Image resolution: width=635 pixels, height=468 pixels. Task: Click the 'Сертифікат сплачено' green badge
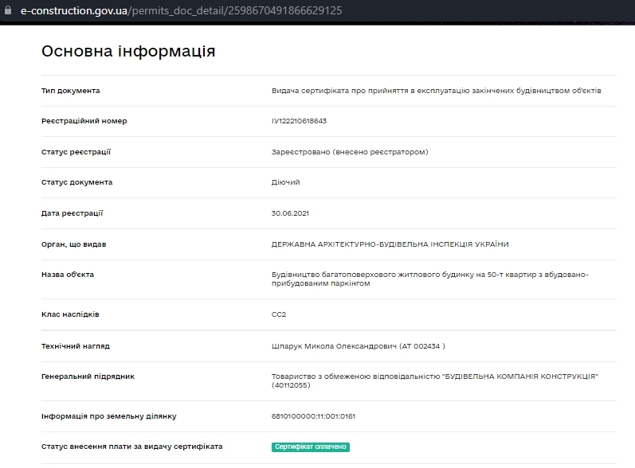pos(310,447)
